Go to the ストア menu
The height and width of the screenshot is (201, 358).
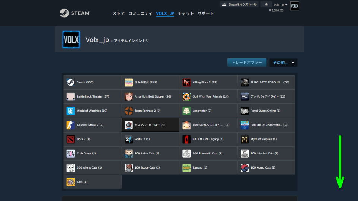pos(119,13)
